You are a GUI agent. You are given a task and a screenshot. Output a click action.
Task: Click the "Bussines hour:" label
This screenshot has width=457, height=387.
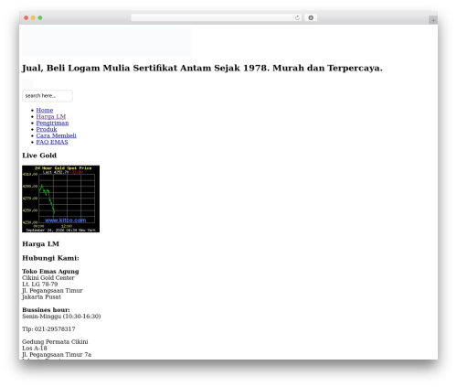46,309
